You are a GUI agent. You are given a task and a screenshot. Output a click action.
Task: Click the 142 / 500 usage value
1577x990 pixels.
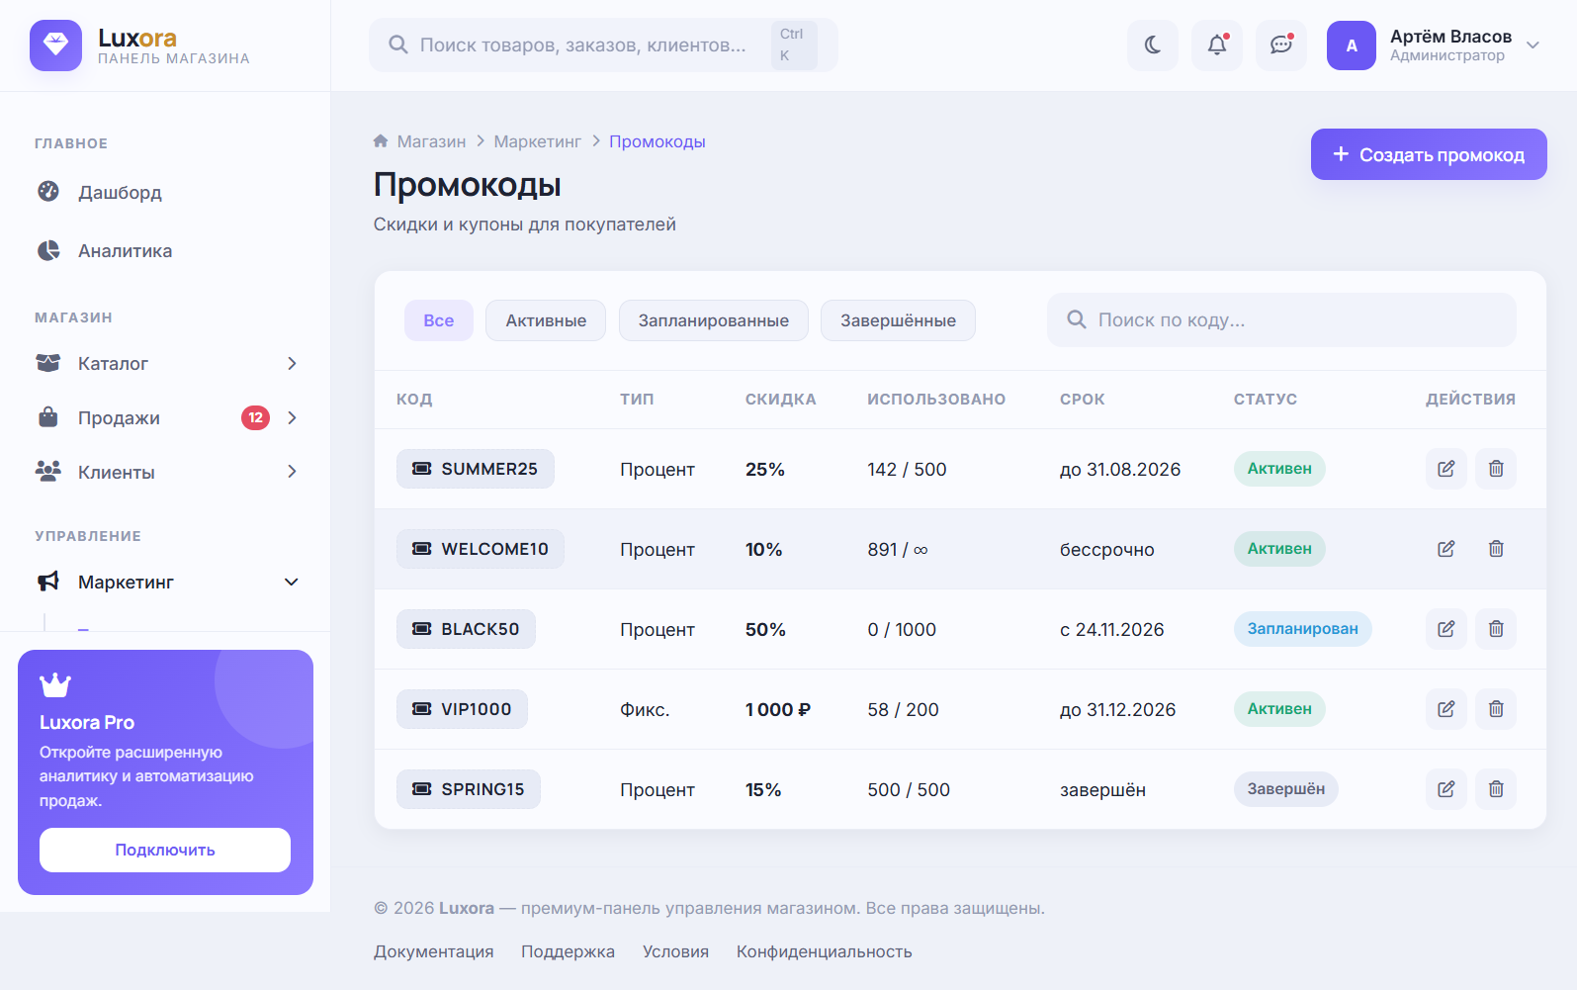tap(907, 470)
